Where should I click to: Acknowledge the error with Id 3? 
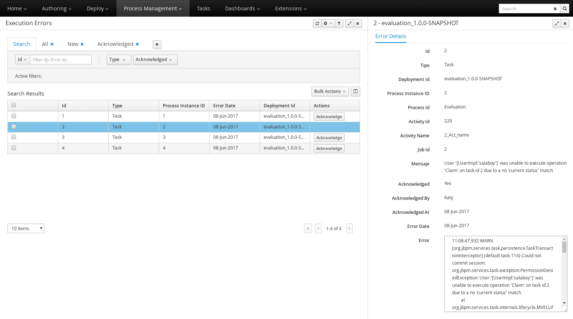click(329, 138)
